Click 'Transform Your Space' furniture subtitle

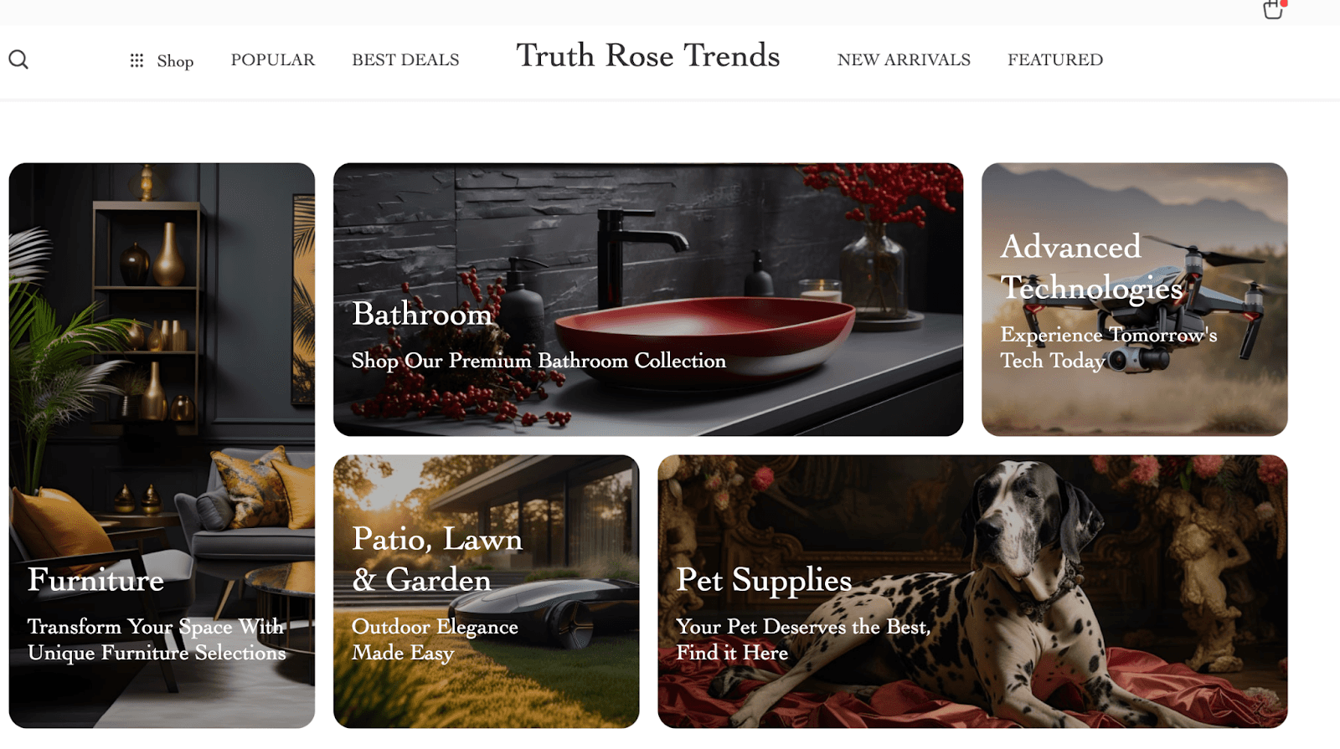click(x=157, y=639)
